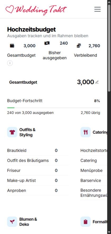
Task: Select the Brautkleid budget row
Action: (x=38, y=150)
